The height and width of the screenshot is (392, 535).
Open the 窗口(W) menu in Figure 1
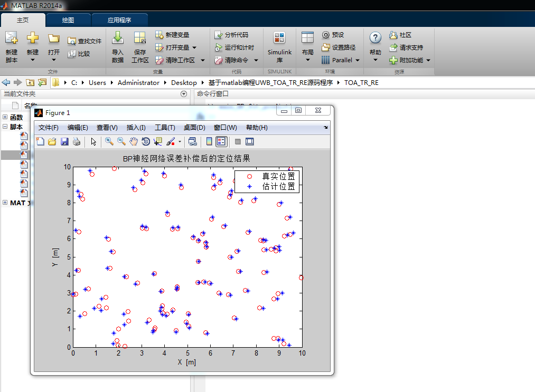pos(226,128)
